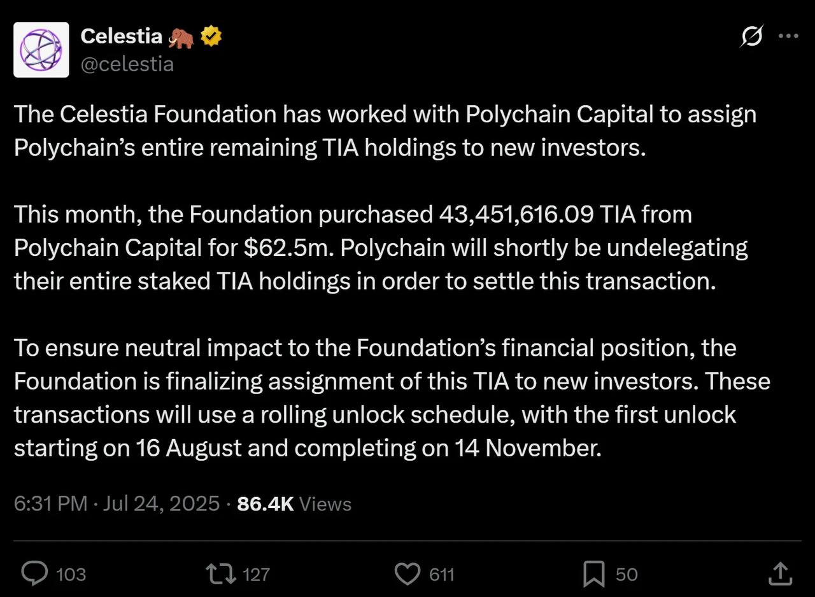The image size is (815, 597).
Task: Select the Polychain Capital opening paragraph
Action: 385,131
